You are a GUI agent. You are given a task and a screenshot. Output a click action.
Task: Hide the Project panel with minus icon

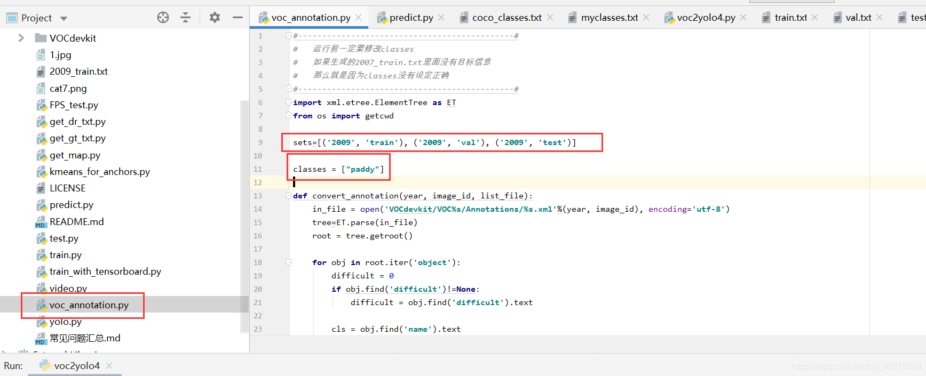click(x=238, y=18)
